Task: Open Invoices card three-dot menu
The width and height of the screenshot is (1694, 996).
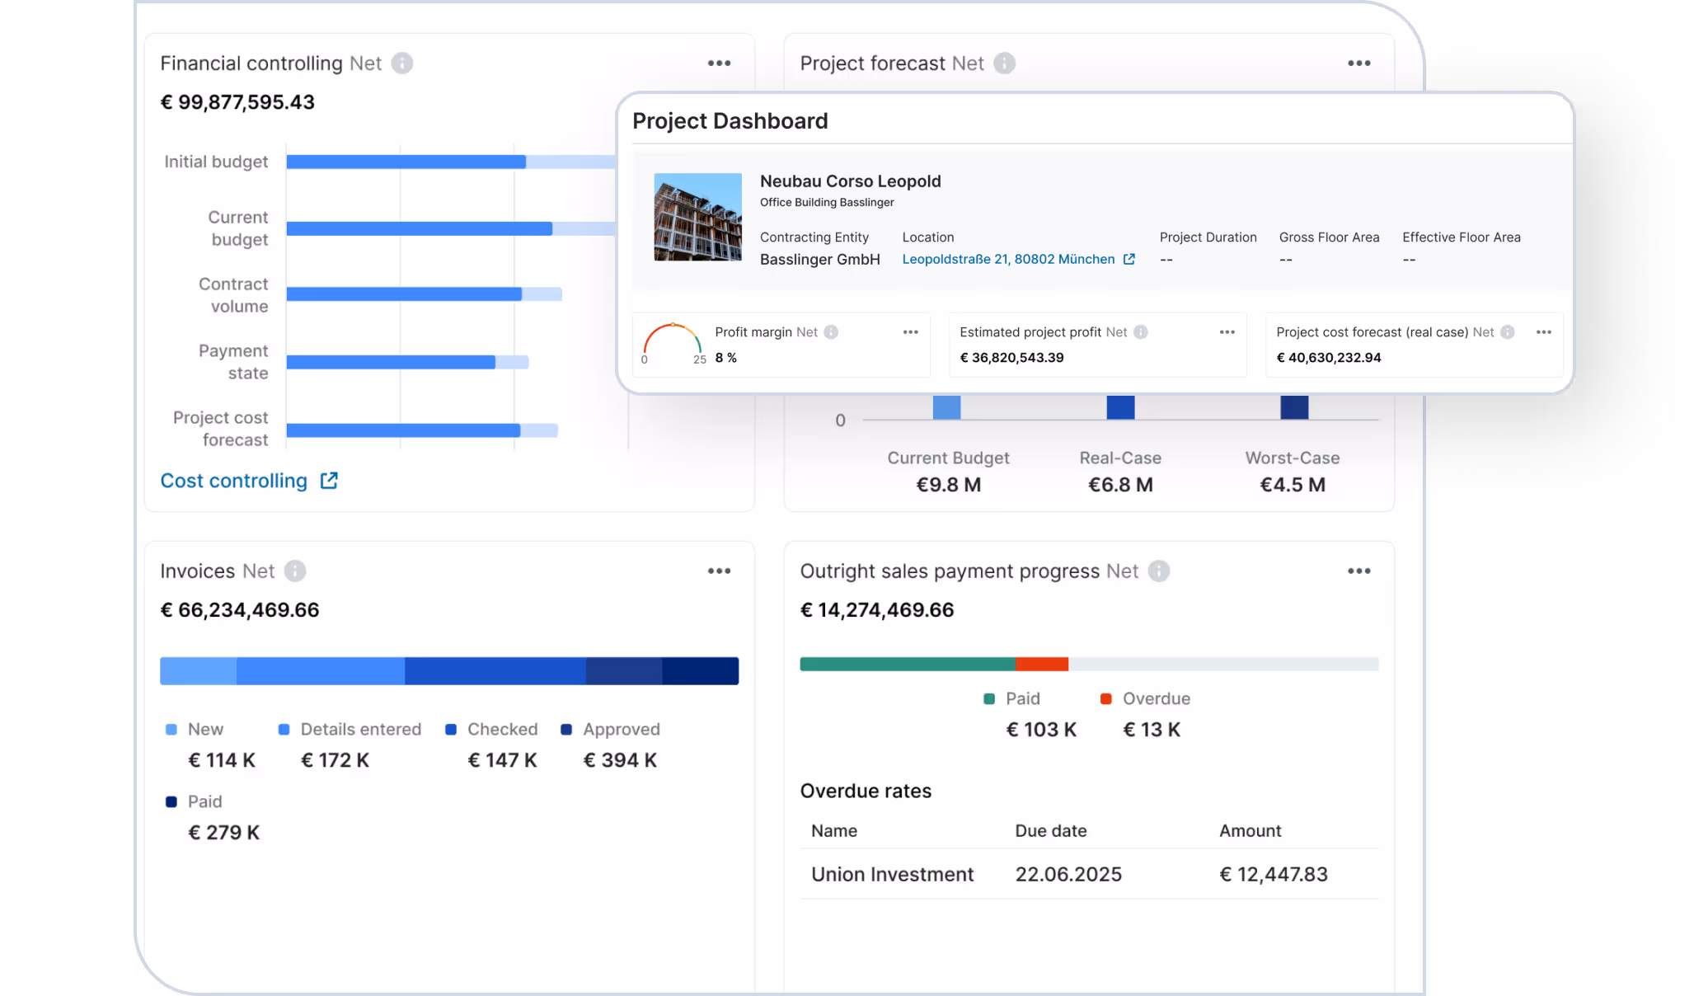Action: 719,571
